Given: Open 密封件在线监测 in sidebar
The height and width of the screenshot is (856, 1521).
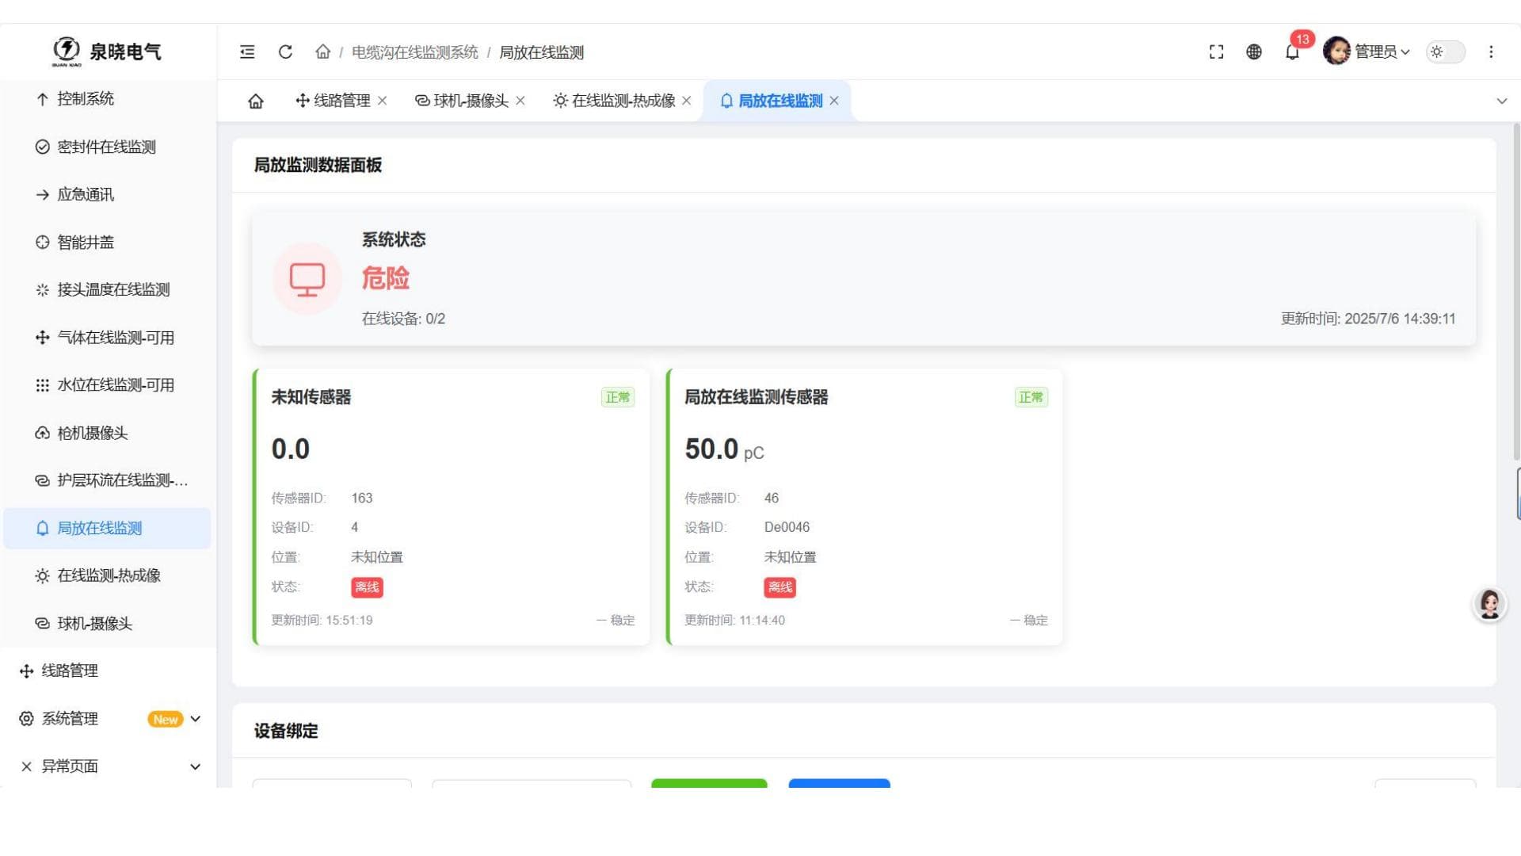Looking at the screenshot, I should tap(108, 147).
